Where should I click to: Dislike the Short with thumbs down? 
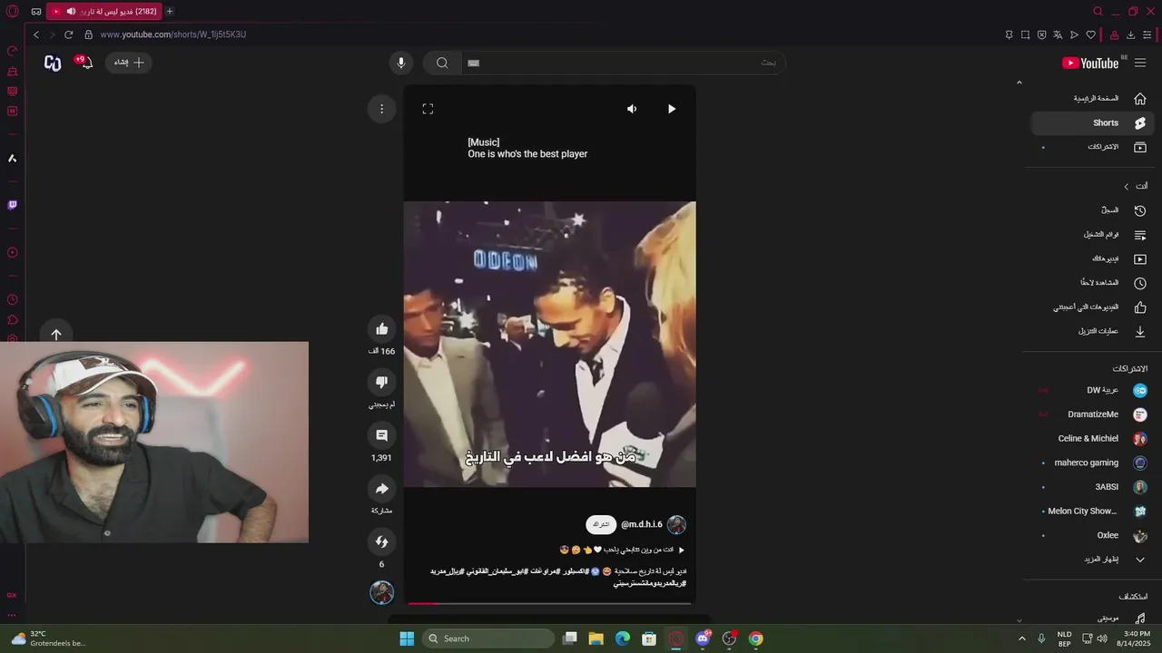coord(381,382)
